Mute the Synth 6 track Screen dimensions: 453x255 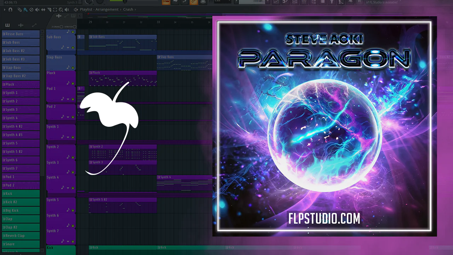coord(73,226)
